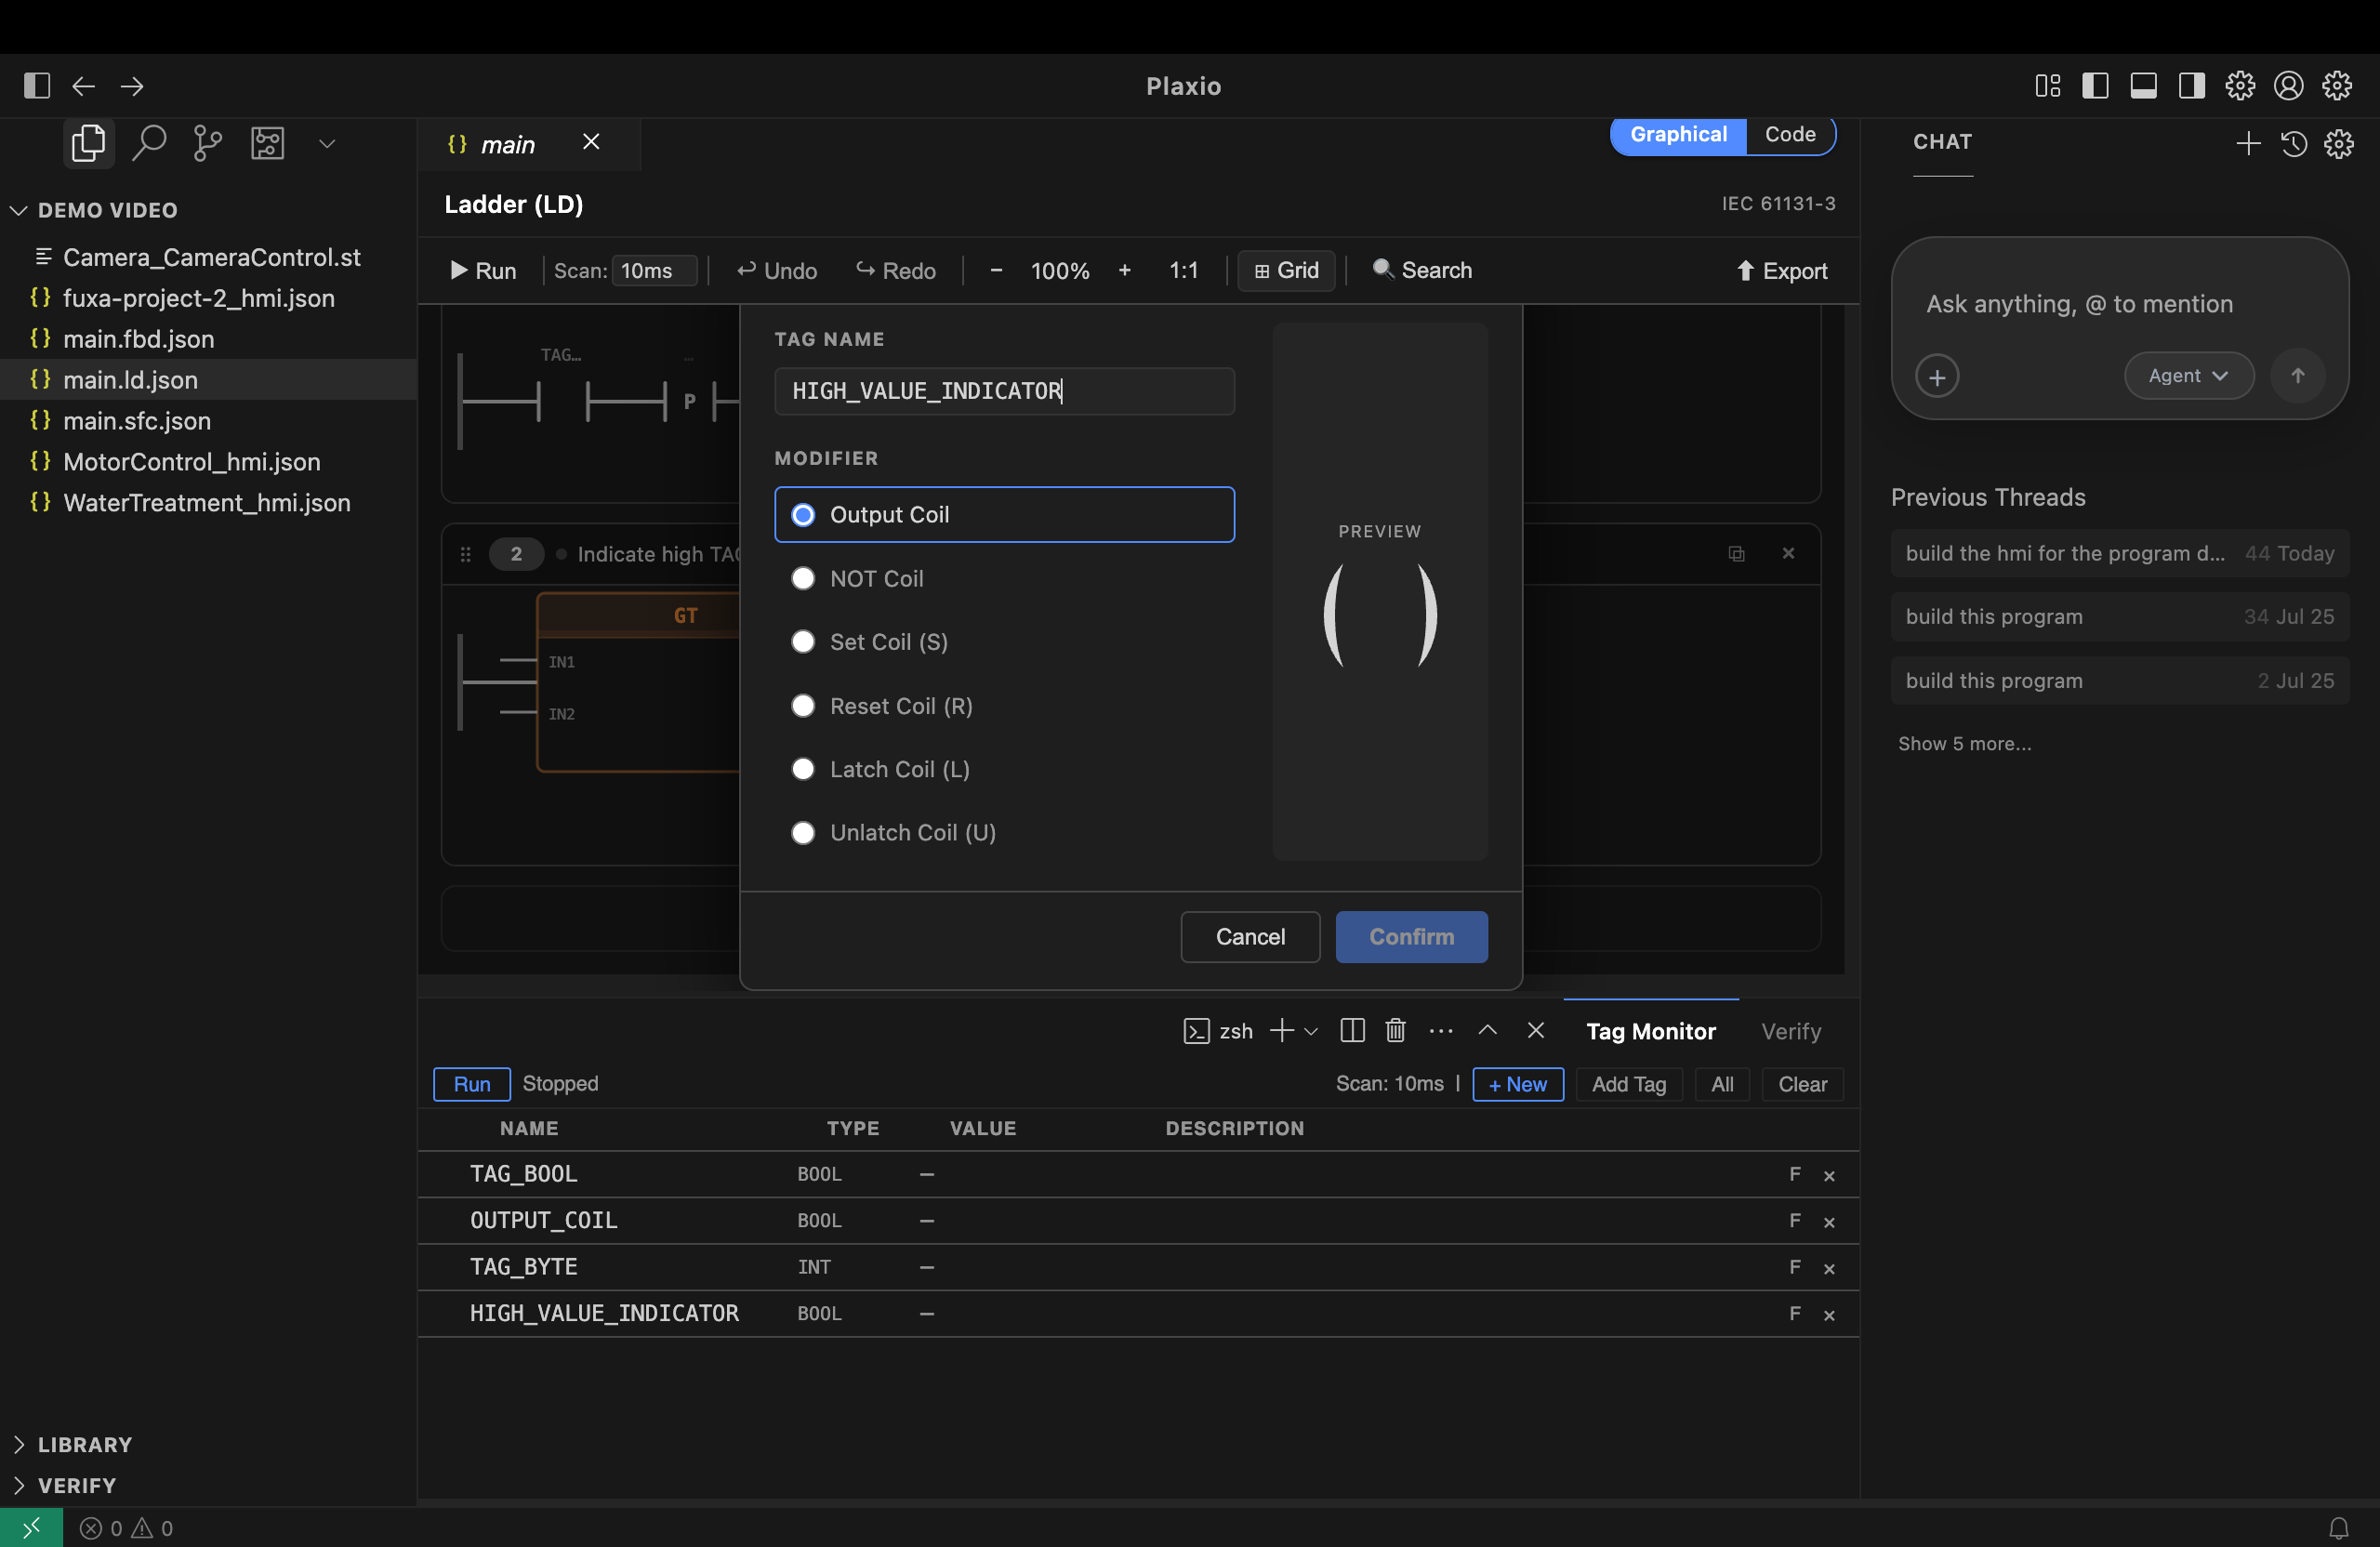Zoom in with the plus button
The width and height of the screenshot is (2380, 1547).
(1124, 271)
